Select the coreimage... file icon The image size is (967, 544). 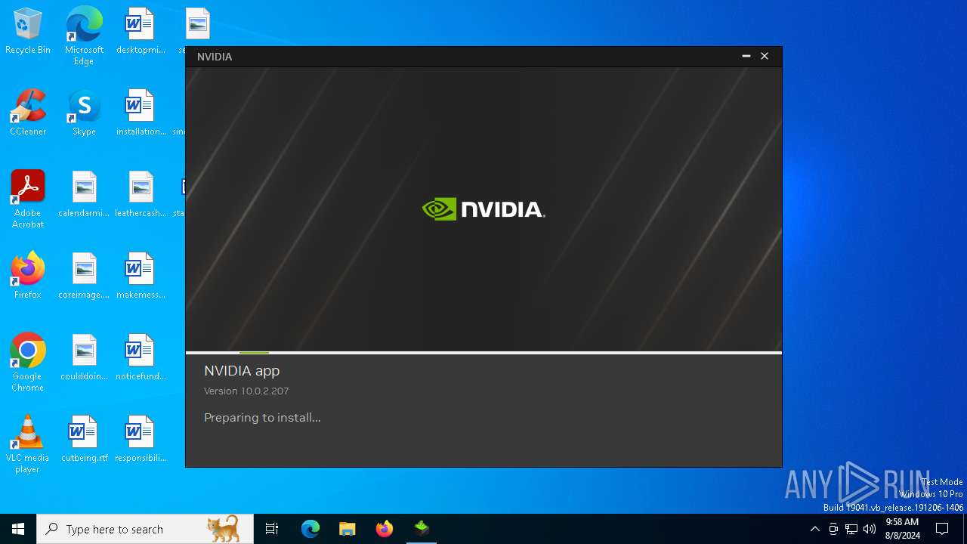click(x=84, y=277)
